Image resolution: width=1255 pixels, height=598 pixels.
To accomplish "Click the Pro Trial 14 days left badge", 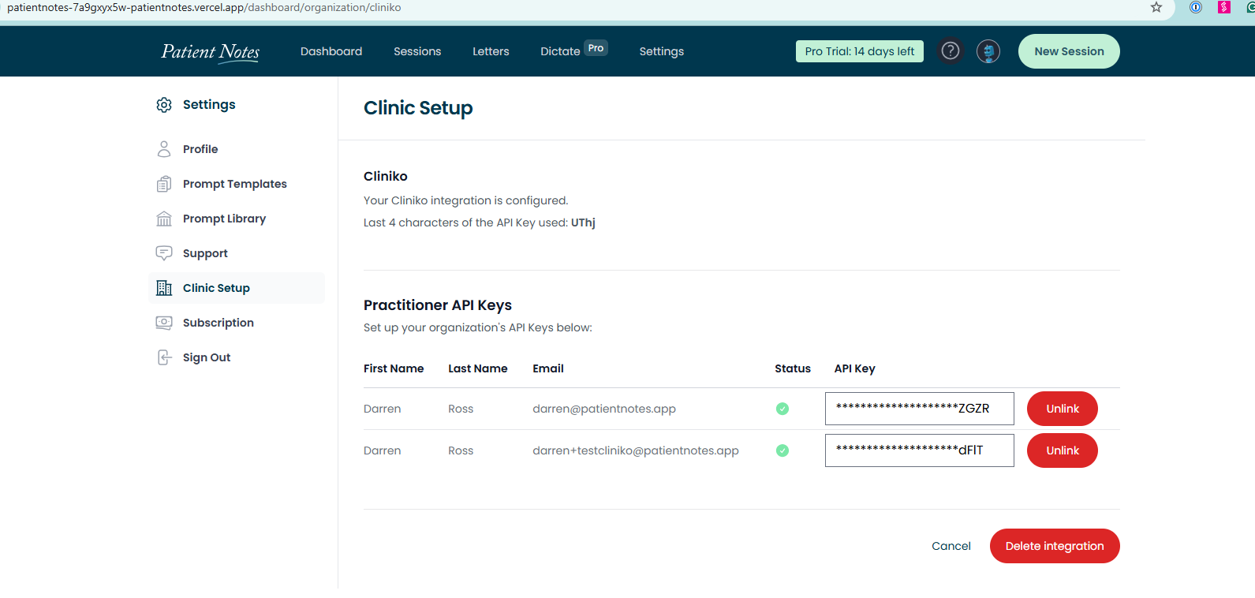I will [x=860, y=51].
